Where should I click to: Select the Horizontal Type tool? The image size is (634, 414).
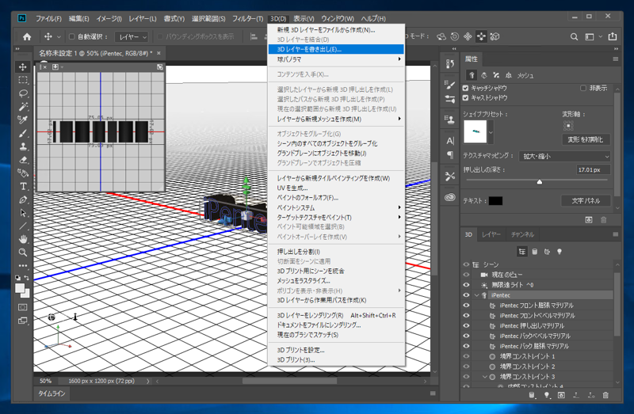23,186
